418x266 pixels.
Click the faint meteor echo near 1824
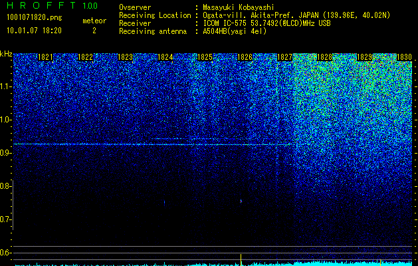click(165, 203)
